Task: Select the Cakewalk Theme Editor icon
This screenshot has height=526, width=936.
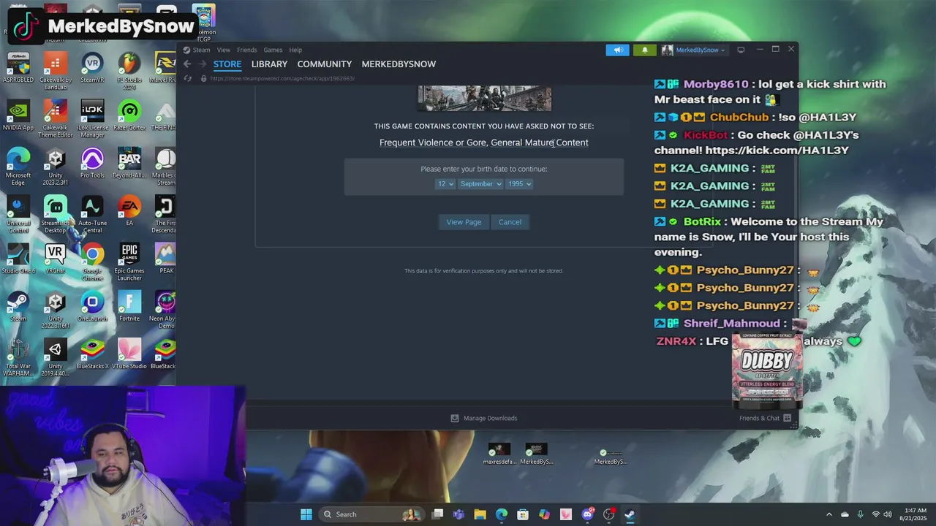Action: click(56, 118)
